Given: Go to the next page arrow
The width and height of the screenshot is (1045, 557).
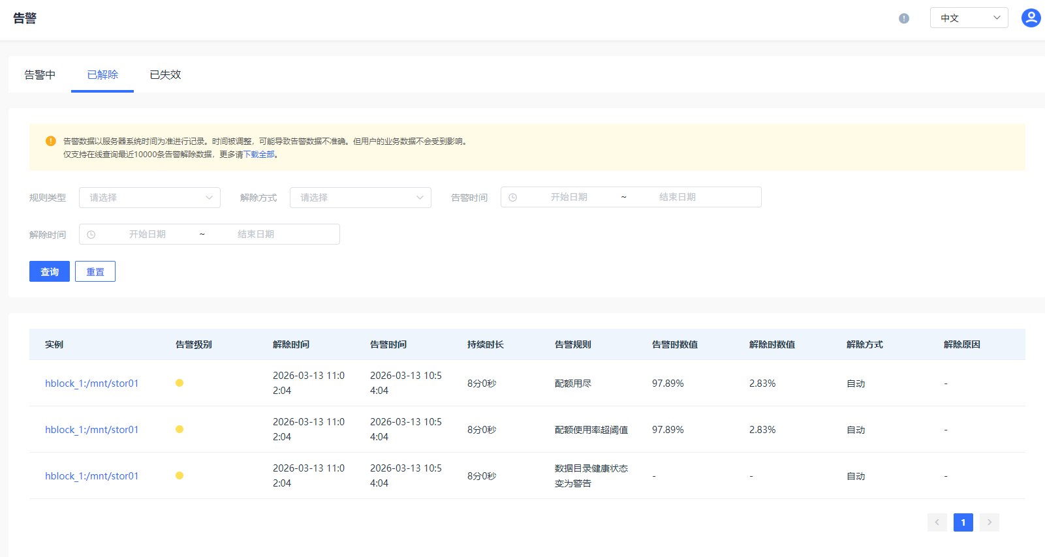Looking at the screenshot, I should click(x=989, y=522).
